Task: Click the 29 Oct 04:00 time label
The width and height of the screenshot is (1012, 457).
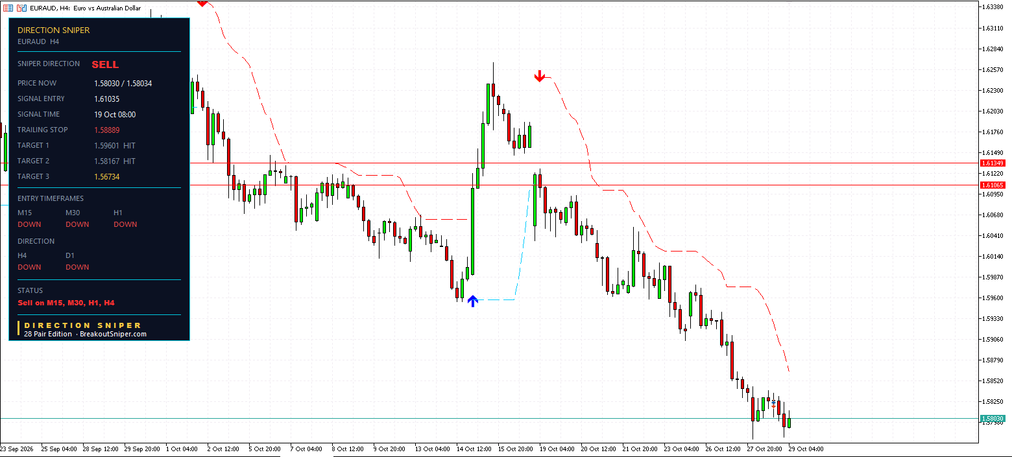Action: coord(805,449)
